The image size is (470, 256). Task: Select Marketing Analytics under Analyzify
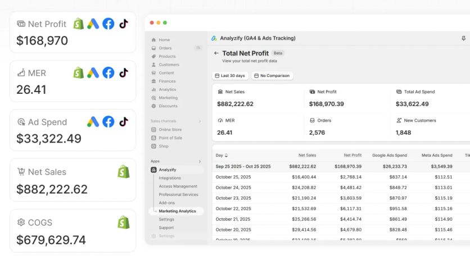tap(177, 211)
